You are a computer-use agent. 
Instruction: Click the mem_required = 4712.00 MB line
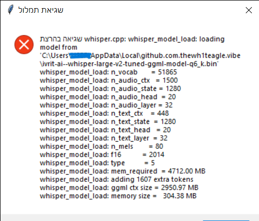(x=122, y=171)
